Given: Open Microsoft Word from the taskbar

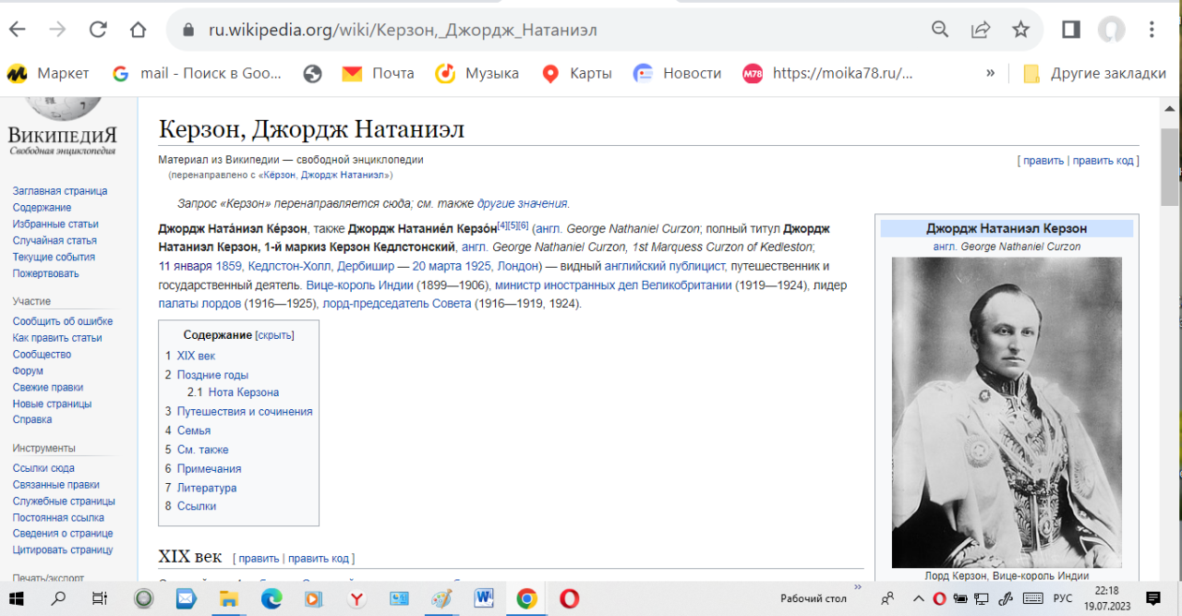Looking at the screenshot, I should (484, 598).
